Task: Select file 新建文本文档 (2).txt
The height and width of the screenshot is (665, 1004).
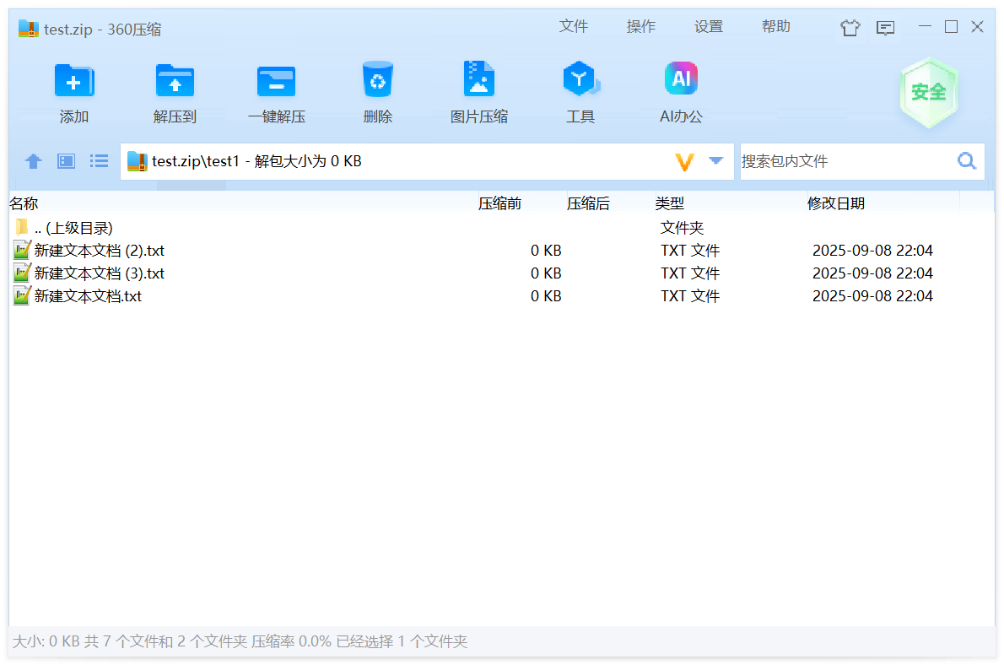Action: coord(99,251)
